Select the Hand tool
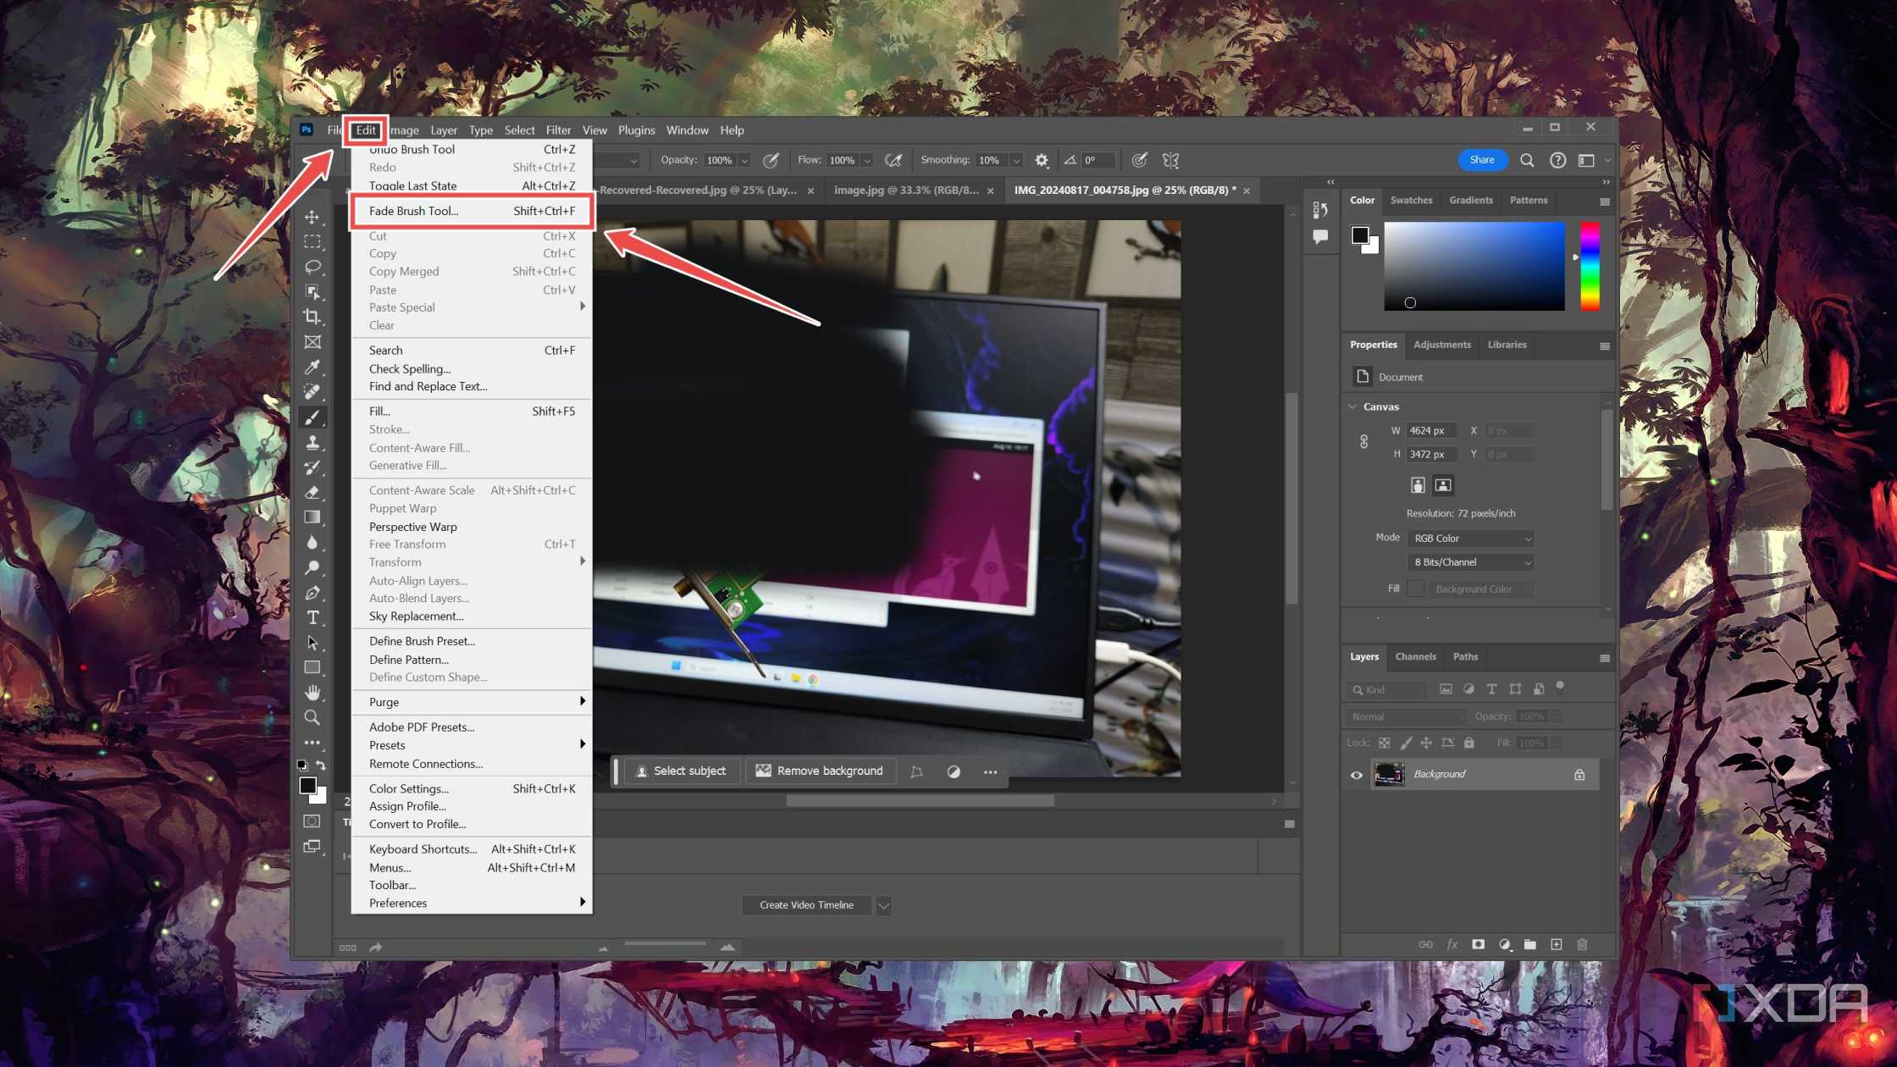Viewport: 1897px width, 1067px height. click(312, 693)
